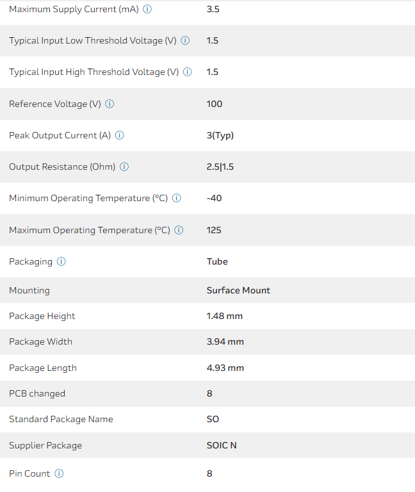Screen dimensions: 415x492
Task: Click the "Tube" packaging value
Action: tap(217, 261)
